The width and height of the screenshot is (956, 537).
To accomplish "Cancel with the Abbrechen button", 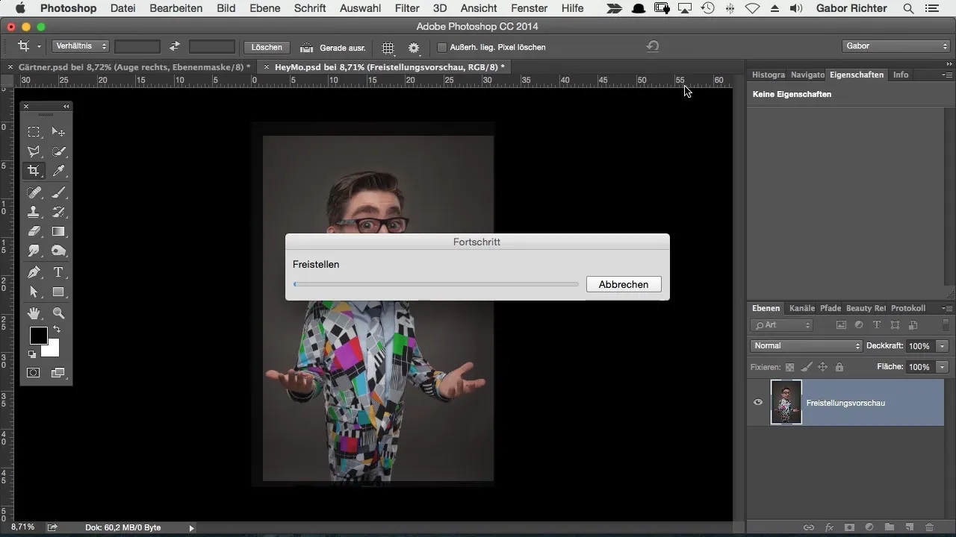I will 624,284.
